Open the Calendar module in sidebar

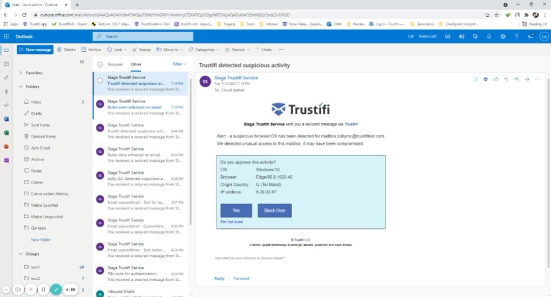[x=6, y=64]
